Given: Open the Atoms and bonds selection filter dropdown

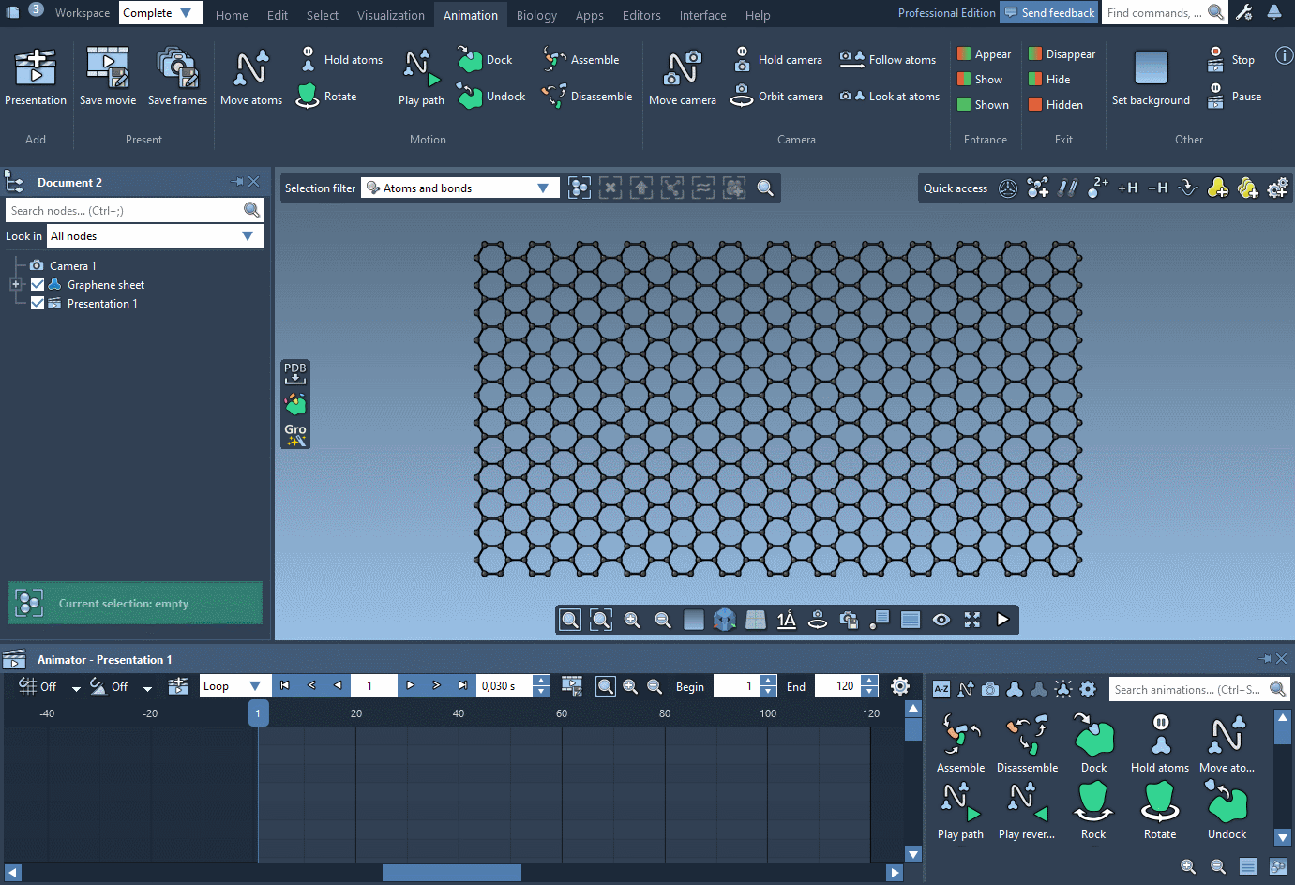Looking at the screenshot, I should [x=544, y=187].
